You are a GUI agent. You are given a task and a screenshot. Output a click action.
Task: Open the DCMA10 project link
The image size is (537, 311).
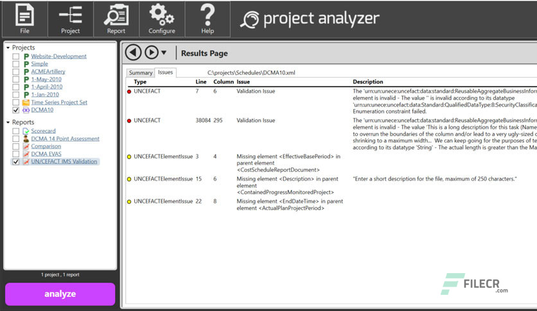click(42, 110)
